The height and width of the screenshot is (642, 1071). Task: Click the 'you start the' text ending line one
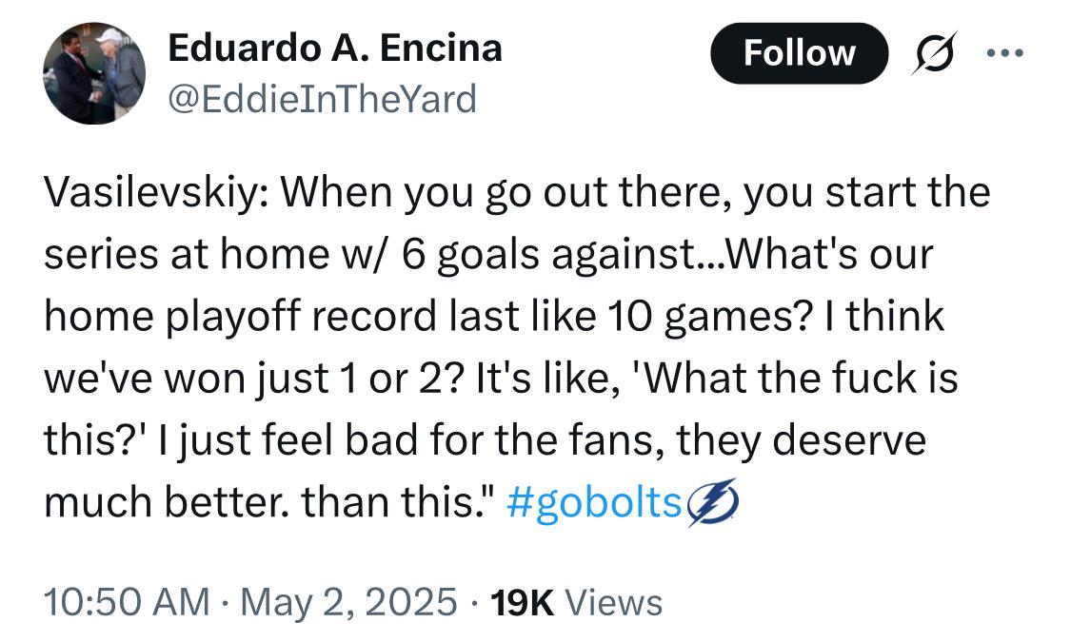click(866, 194)
